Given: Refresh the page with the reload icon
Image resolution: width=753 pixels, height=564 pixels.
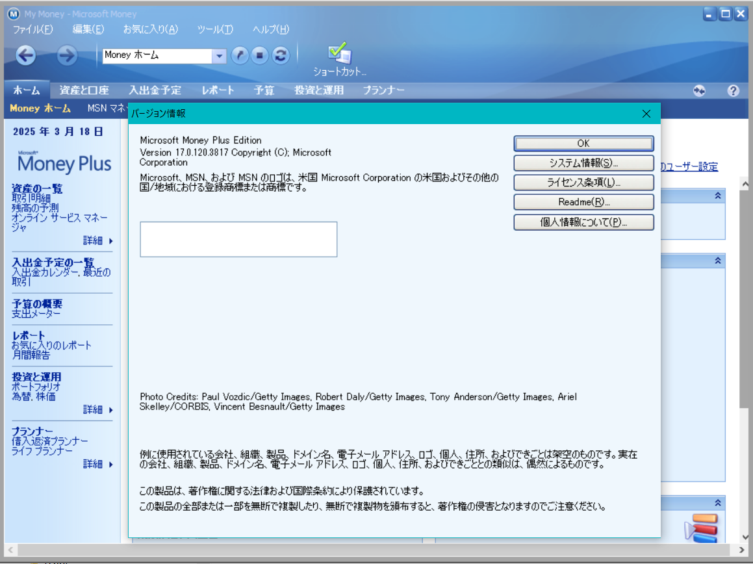Looking at the screenshot, I should (x=281, y=56).
